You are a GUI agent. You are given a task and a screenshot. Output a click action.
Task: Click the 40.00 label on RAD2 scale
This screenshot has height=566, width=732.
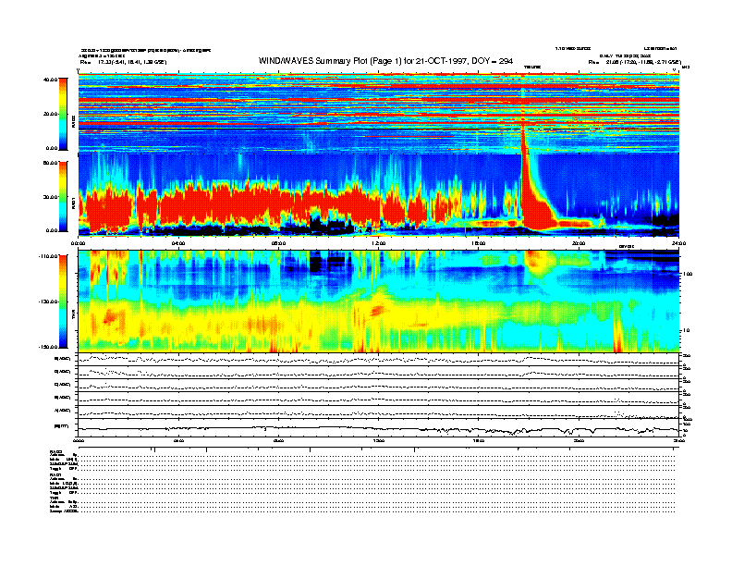[50, 80]
